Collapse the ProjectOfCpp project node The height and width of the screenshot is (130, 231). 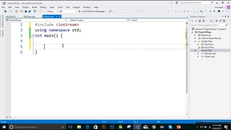[x=192, y=32]
